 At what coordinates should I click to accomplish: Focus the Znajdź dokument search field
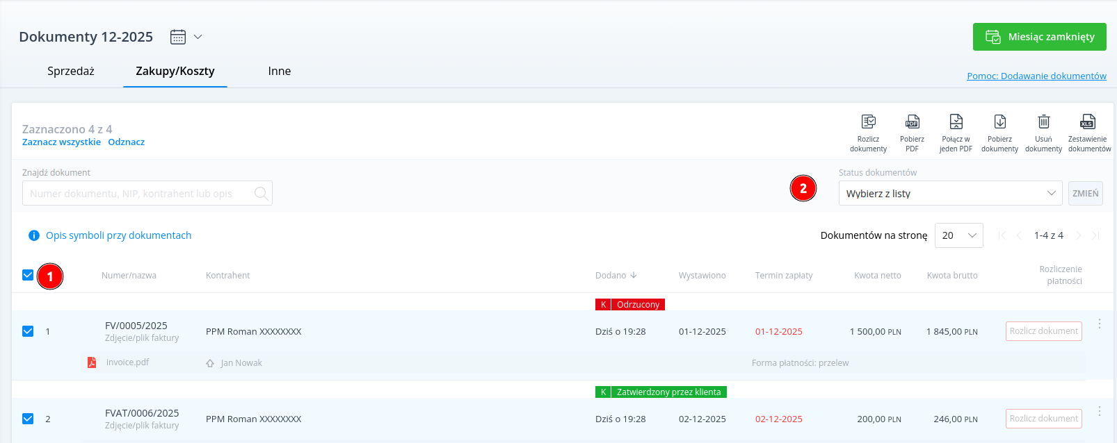139,194
